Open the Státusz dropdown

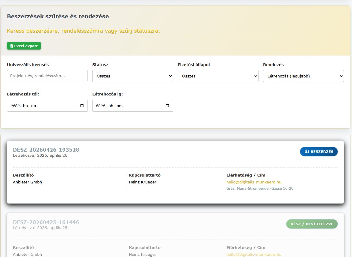pos(132,76)
